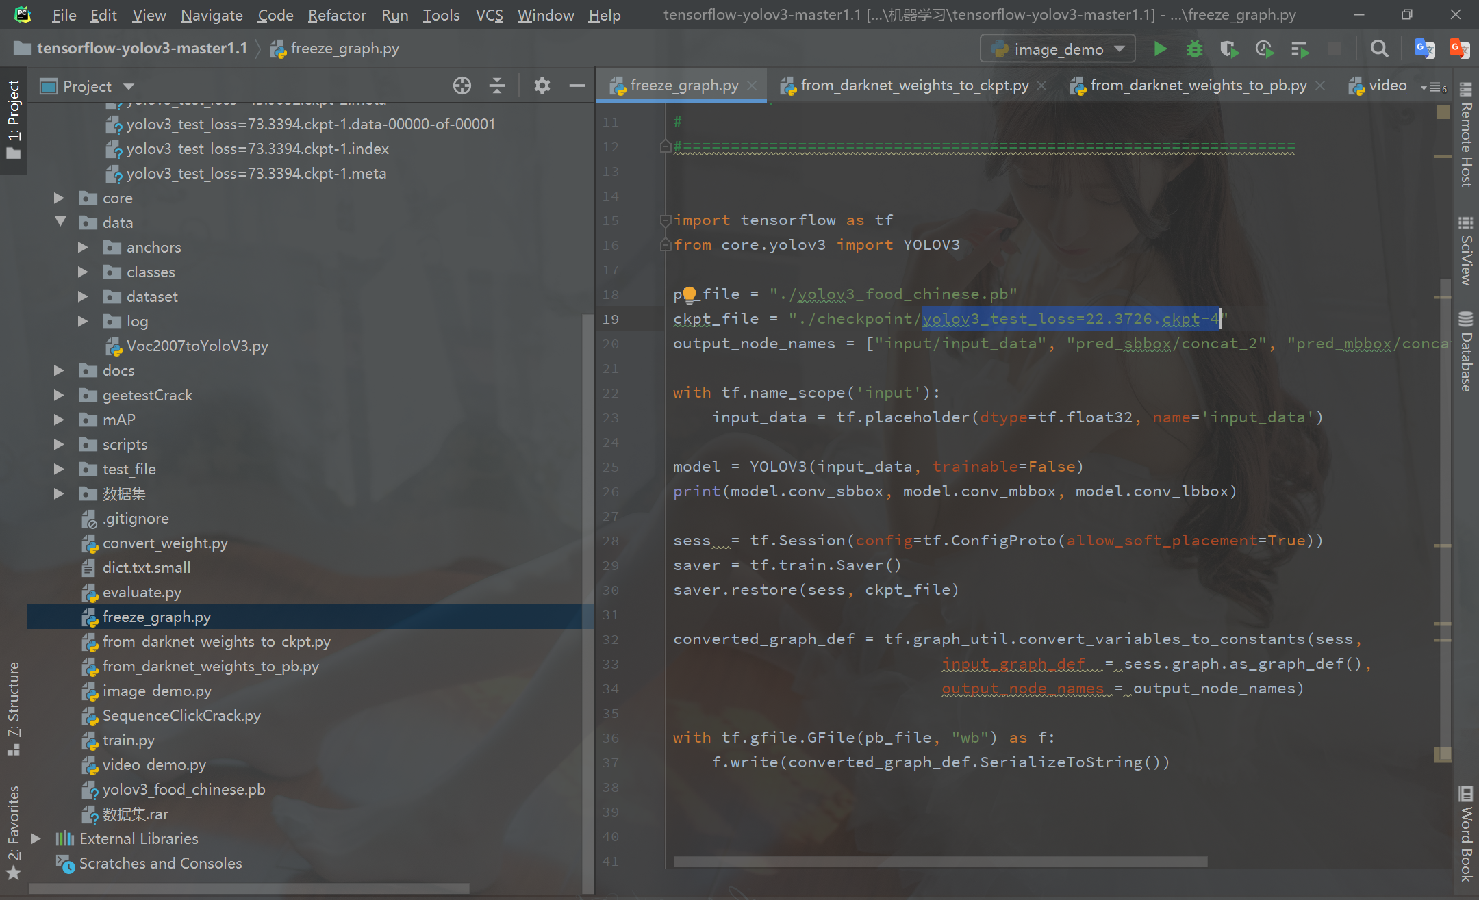Expand the anchors folder
Screen dimensions: 1479x900
pos(83,247)
